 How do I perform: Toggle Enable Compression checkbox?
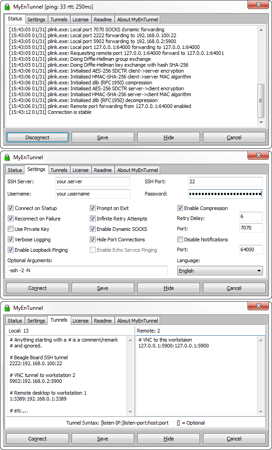click(x=180, y=208)
